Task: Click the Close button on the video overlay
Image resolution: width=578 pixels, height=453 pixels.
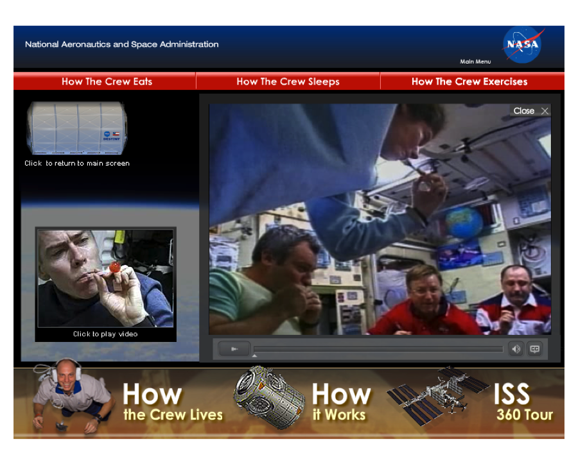Action: [529, 110]
